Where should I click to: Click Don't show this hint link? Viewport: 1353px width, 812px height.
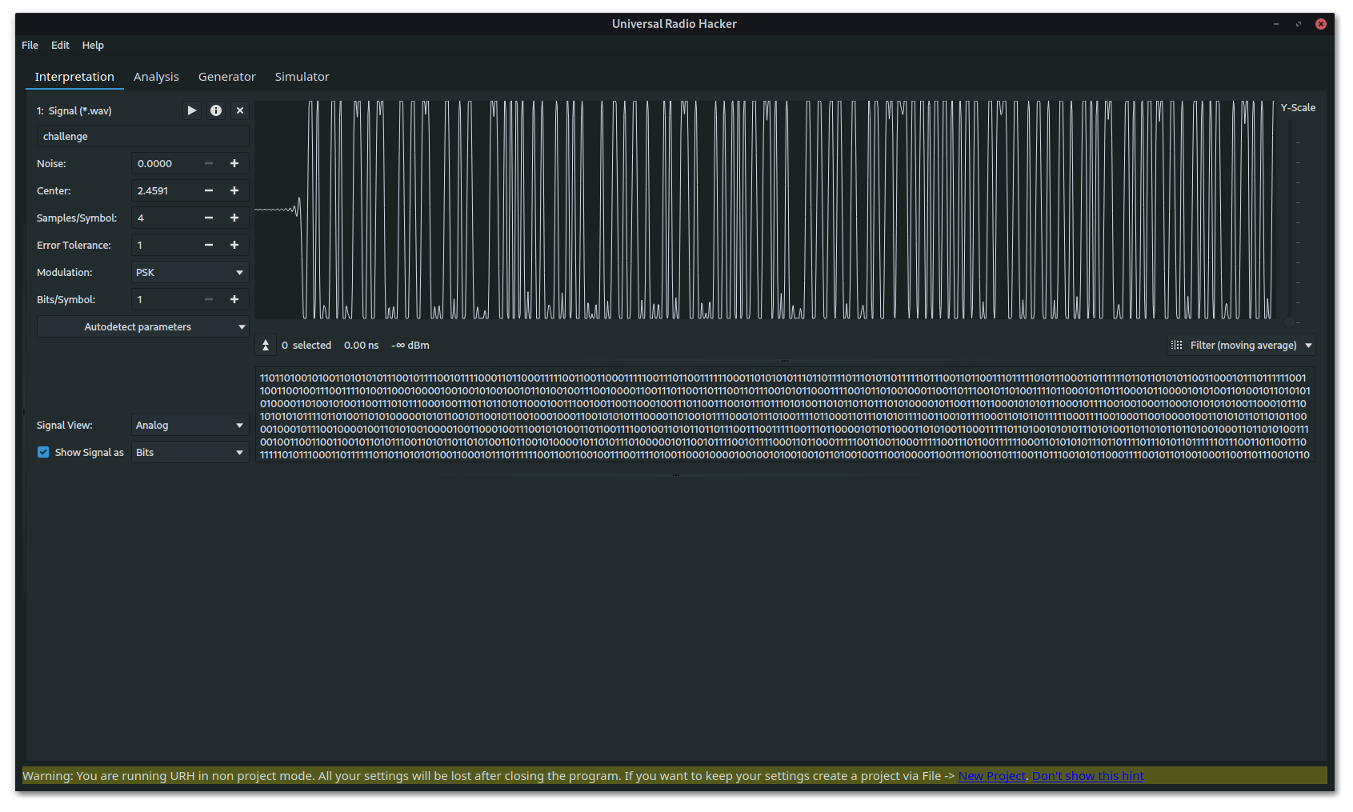(1087, 776)
